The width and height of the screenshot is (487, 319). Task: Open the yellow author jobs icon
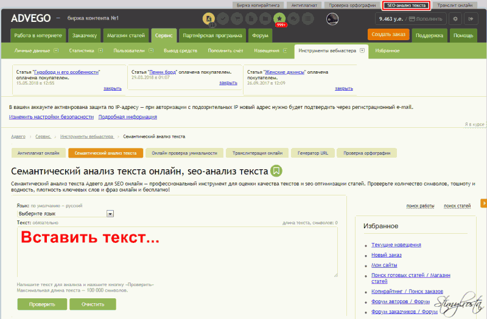pyautogui.click(x=209, y=19)
